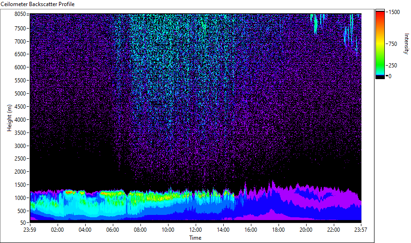Image resolution: width=411 pixels, height=243 pixels.
Task: Click the 3500 height axis tick
Action: click(x=20, y=133)
